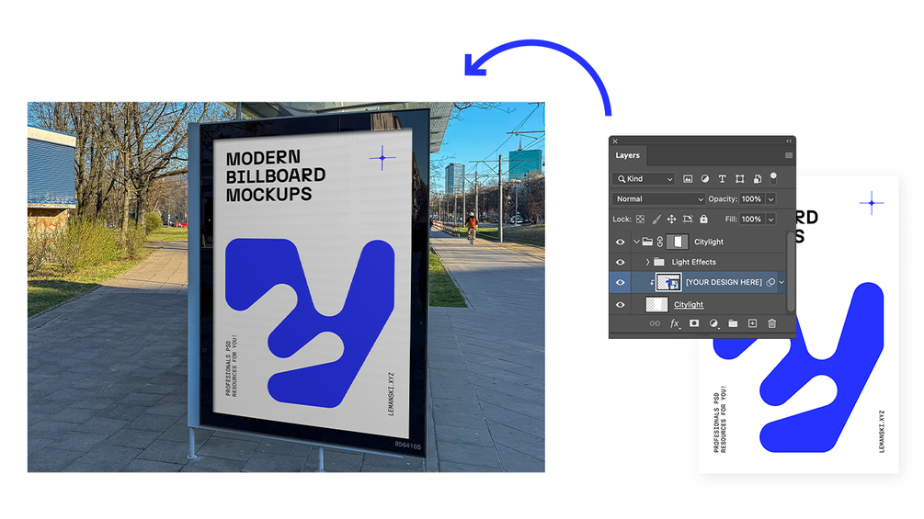The width and height of the screenshot is (924, 519).
Task: Toggle layer filtering on/off switch
Action: [773, 177]
